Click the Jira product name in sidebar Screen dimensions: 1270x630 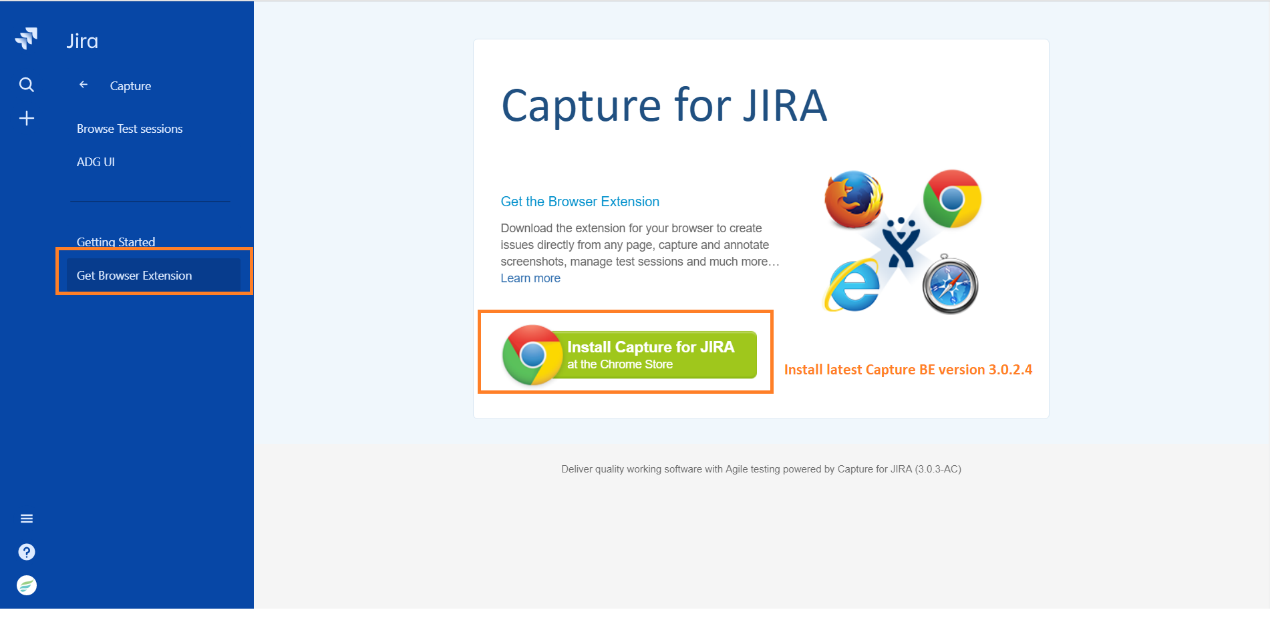82,41
